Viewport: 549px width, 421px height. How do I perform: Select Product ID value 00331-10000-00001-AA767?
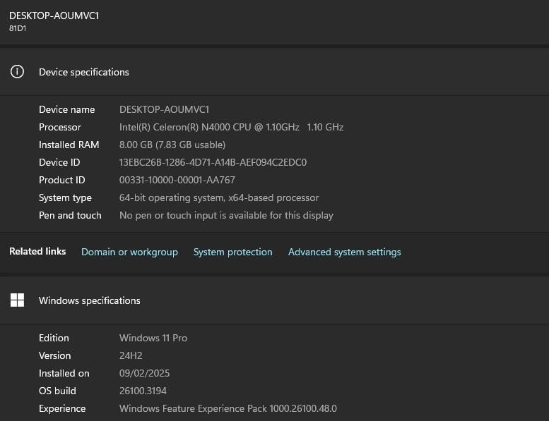177,180
